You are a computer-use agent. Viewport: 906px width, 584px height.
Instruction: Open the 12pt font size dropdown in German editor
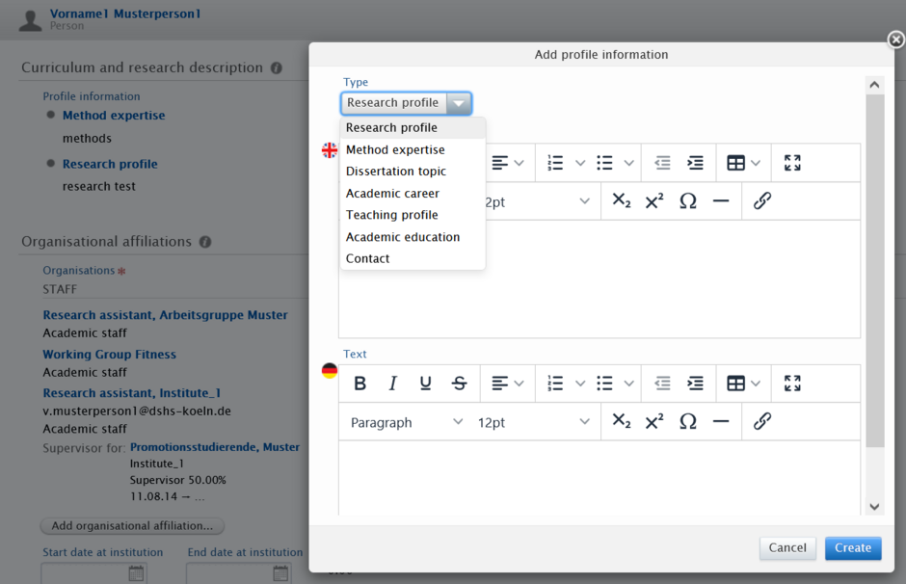click(x=533, y=422)
